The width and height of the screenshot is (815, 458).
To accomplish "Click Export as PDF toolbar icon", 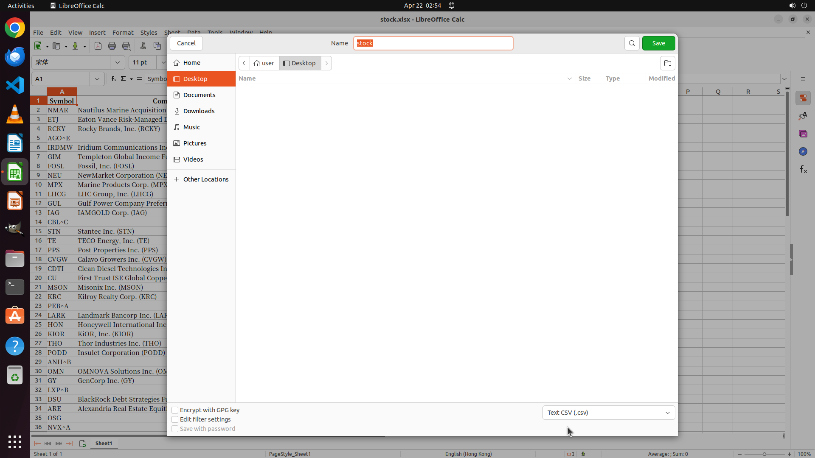I will [x=98, y=46].
